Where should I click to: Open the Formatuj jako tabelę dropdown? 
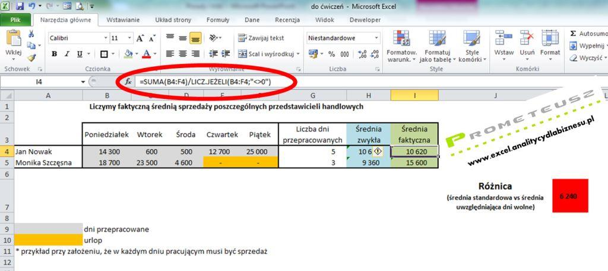tap(437, 46)
